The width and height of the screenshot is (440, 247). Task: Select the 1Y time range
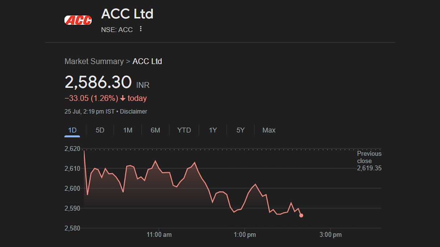212,130
